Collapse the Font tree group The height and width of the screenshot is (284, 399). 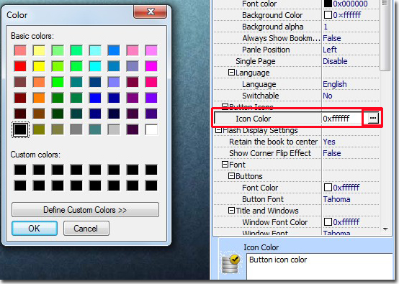click(225, 165)
